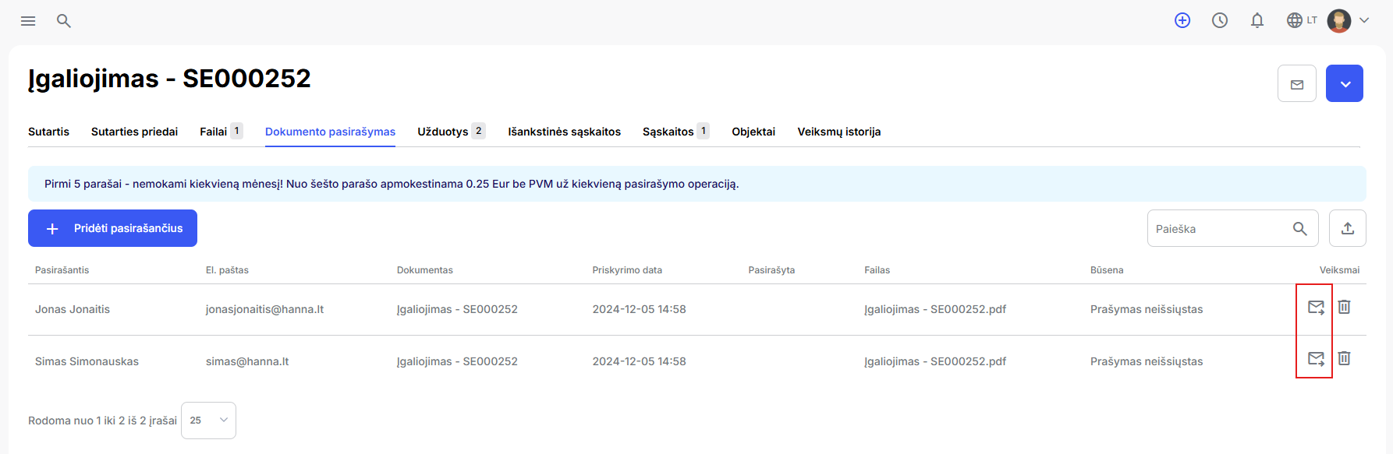Switch to the Objektai tab
This screenshot has height=454, width=1393.
[x=753, y=132]
